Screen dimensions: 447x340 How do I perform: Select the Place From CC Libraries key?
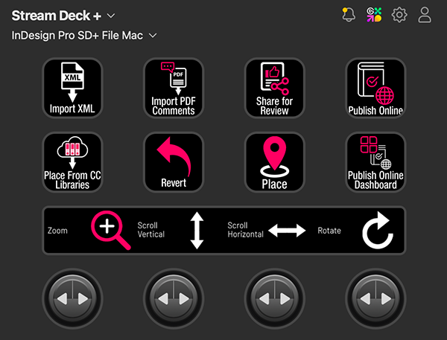[x=72, y=162]
